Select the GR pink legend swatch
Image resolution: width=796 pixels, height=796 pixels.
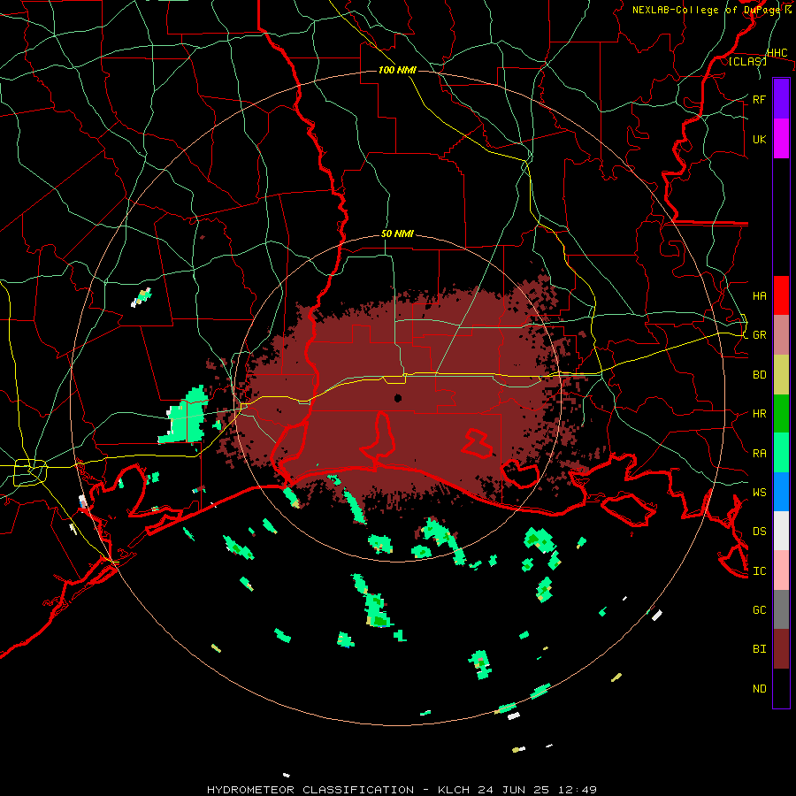point(781,335)
